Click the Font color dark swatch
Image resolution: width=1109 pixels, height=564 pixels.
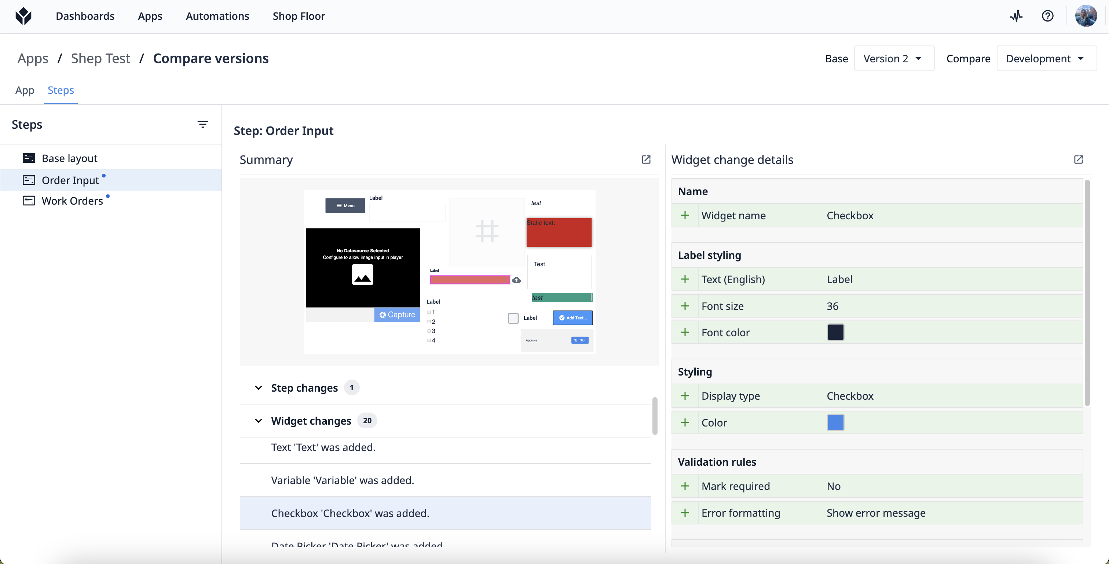pos(836,332)
